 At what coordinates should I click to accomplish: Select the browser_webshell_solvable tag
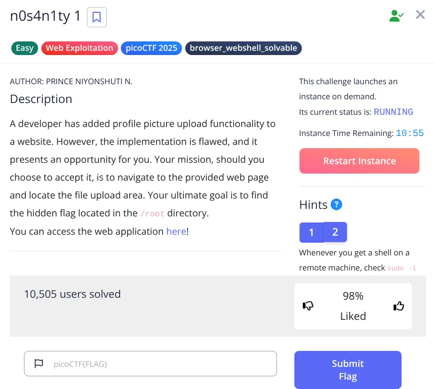(x=243, y=48)
